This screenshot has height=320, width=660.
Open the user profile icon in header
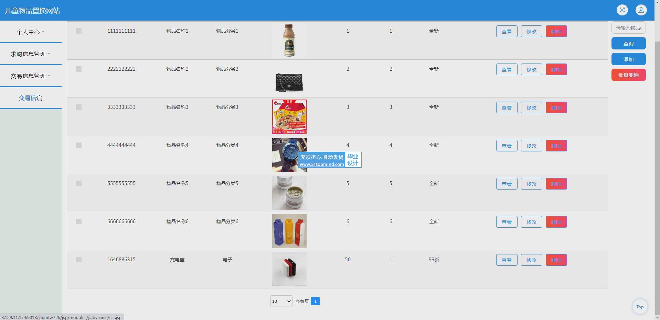pyautogui.click(x=641, y=10)
